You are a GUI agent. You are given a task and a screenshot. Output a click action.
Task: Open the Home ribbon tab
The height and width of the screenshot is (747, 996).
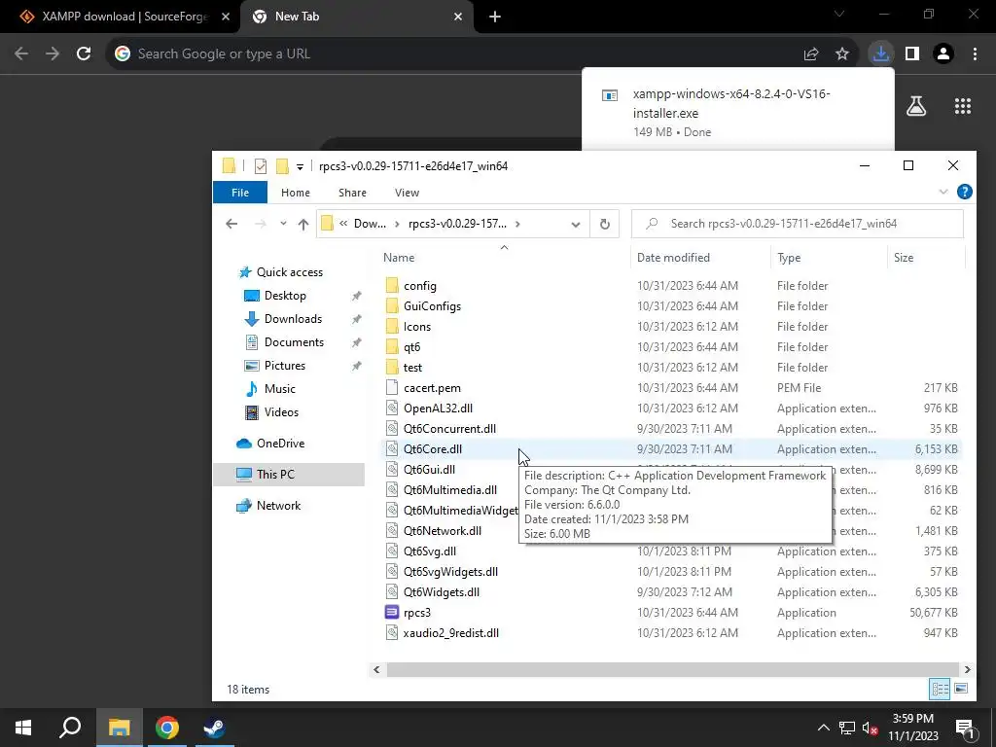point(296,193)
